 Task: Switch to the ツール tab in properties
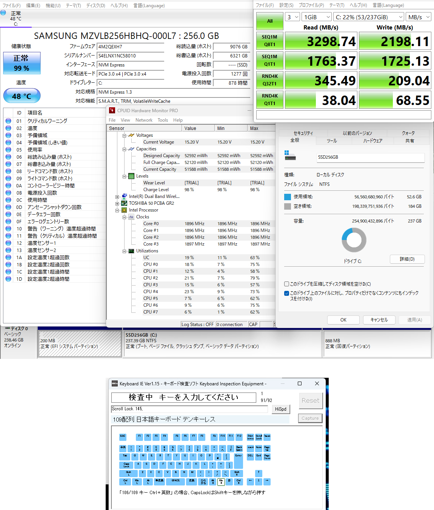(332, 141)
